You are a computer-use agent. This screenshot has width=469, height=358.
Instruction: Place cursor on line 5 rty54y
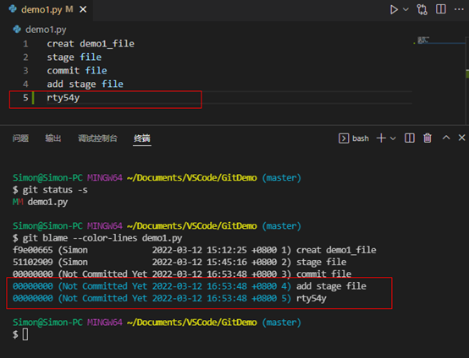pyautogui.click(x=63, y=98)
